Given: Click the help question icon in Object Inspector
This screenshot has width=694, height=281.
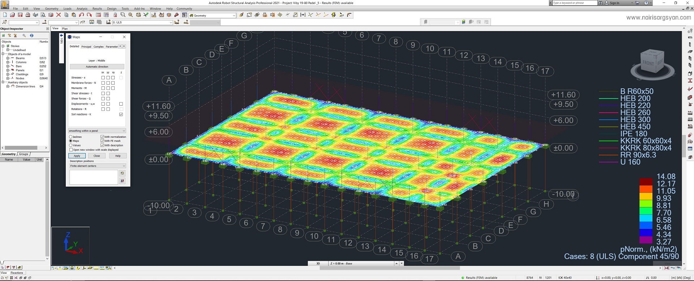Looking at the screenshot, I should 32,35.
